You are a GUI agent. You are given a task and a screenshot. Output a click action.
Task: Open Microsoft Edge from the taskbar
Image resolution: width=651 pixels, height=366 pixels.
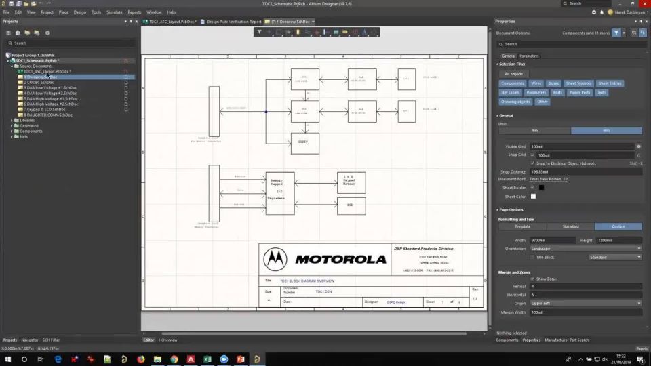click(x=58, y=359)
